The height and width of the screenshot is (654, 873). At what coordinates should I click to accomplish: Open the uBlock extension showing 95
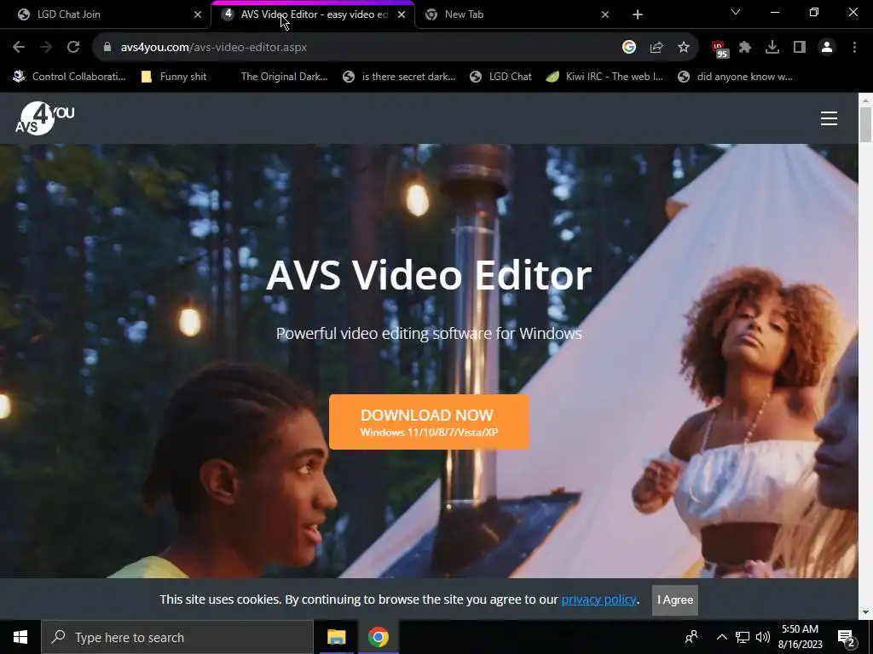[720, 49]
